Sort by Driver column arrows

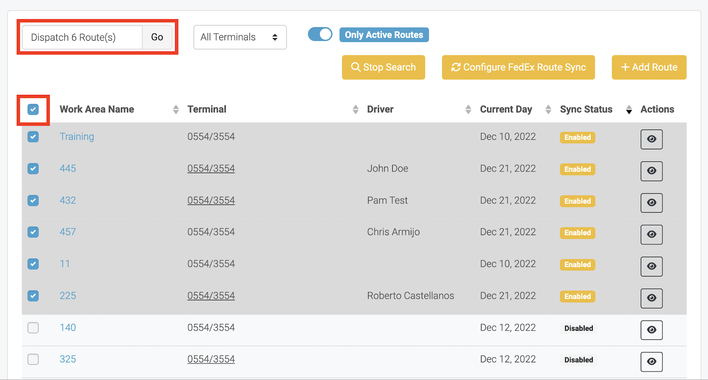(468, 109)
